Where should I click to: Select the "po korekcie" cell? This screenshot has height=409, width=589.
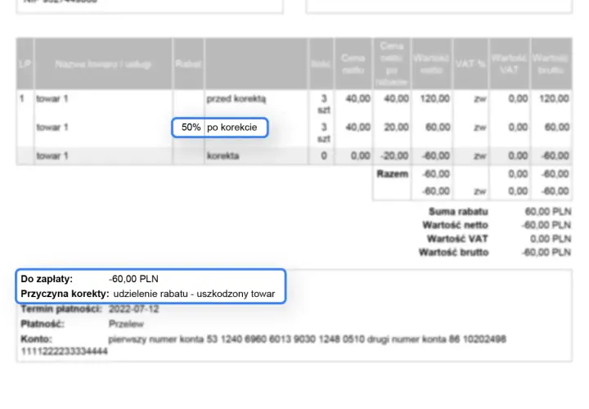pos(232,128)
